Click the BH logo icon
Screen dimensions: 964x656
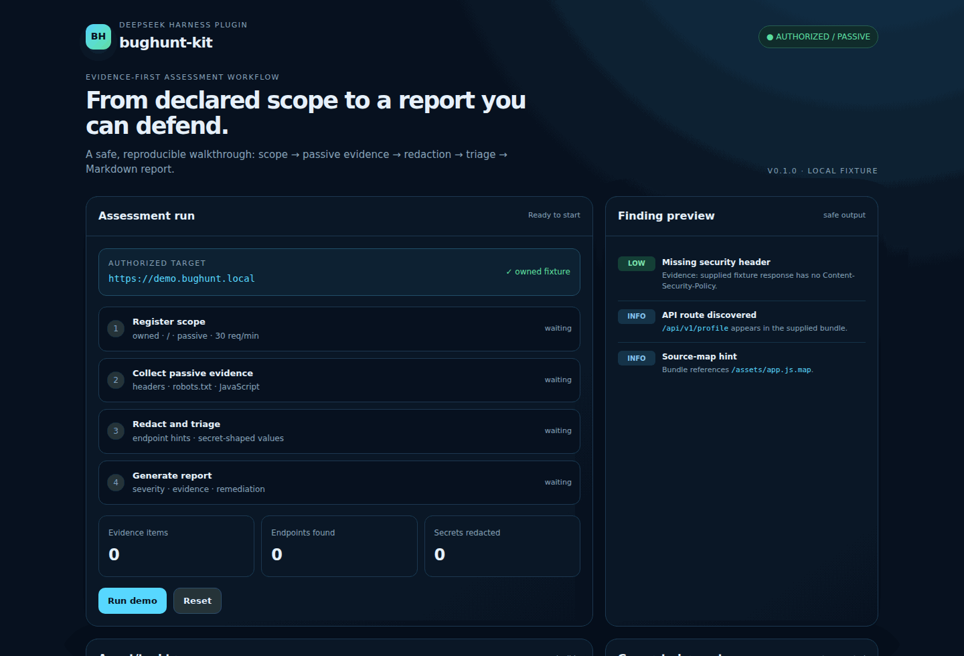click(98, 37)
